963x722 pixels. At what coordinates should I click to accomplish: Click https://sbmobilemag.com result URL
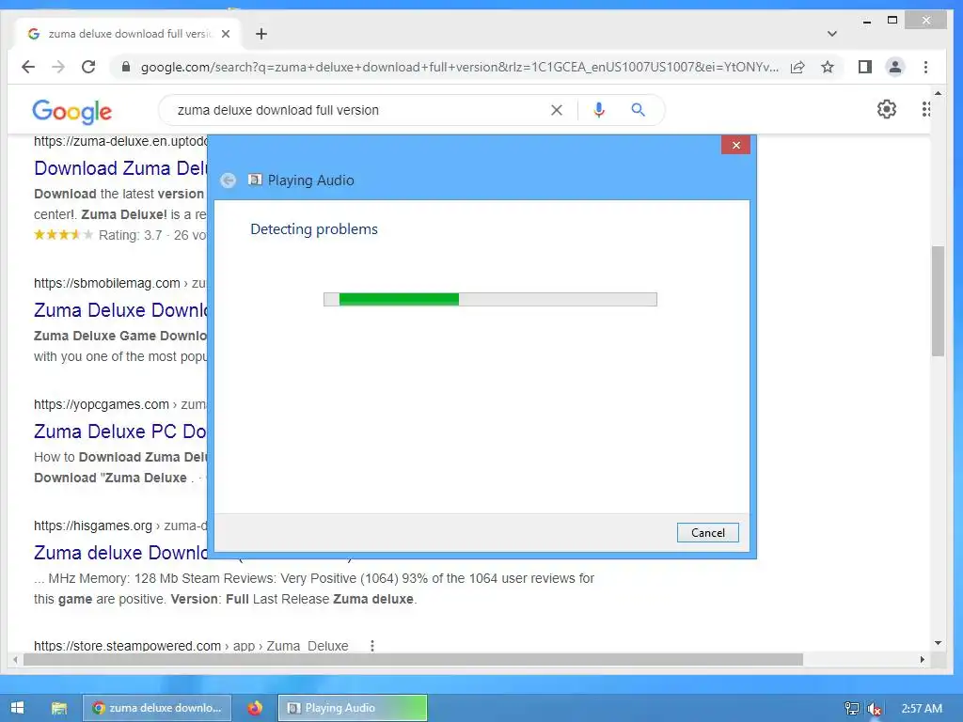pyautogui.click(x=107, y=283)
